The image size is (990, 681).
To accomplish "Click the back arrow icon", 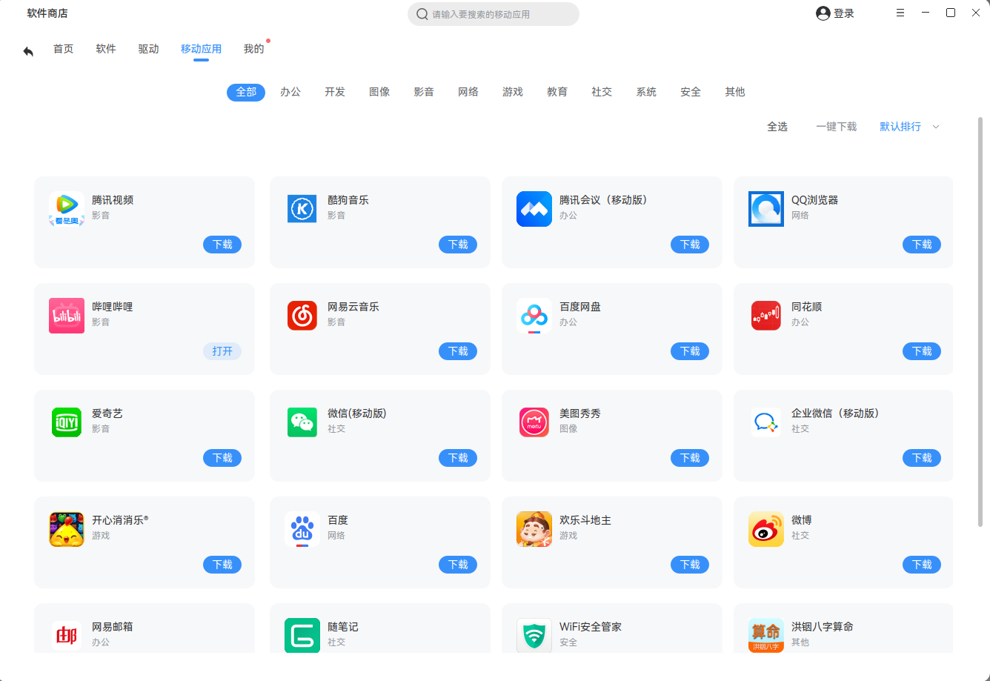I will point(28,51).
